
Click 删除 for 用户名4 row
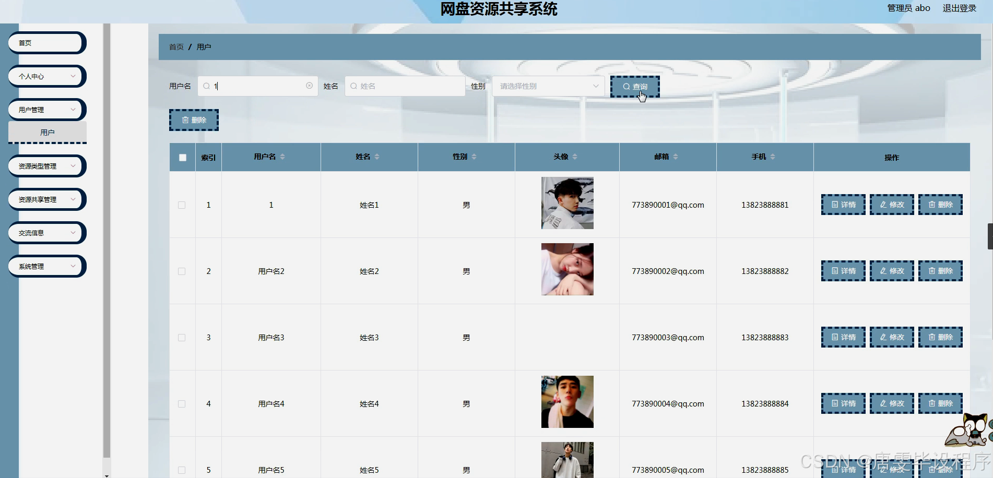940,403
